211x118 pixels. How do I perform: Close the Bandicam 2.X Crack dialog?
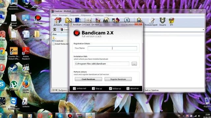point(138,24)
